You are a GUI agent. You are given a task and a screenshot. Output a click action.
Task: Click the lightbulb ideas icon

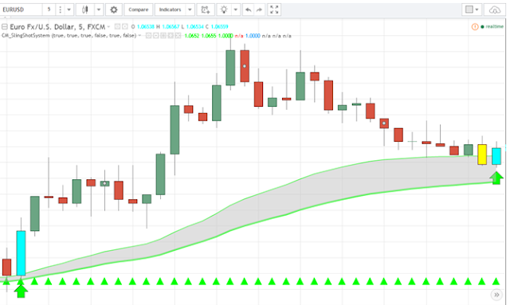224,10
